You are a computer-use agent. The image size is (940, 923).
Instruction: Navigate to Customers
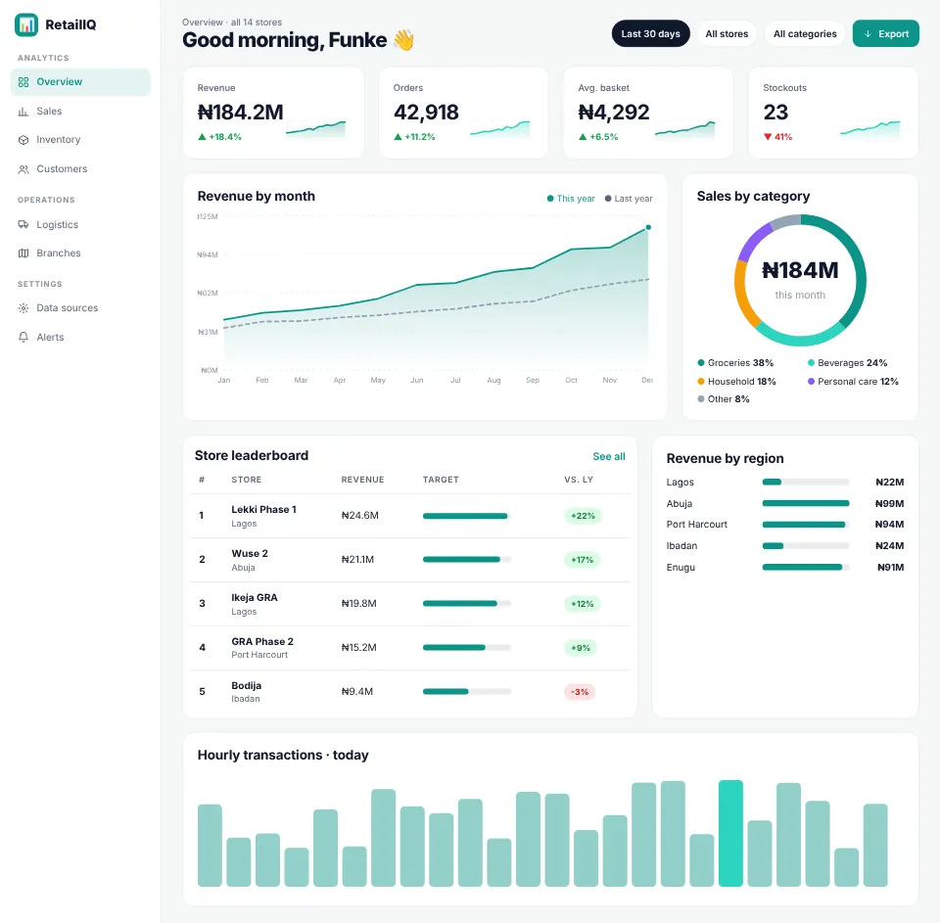pyautogui.click(x=80, y=169)
